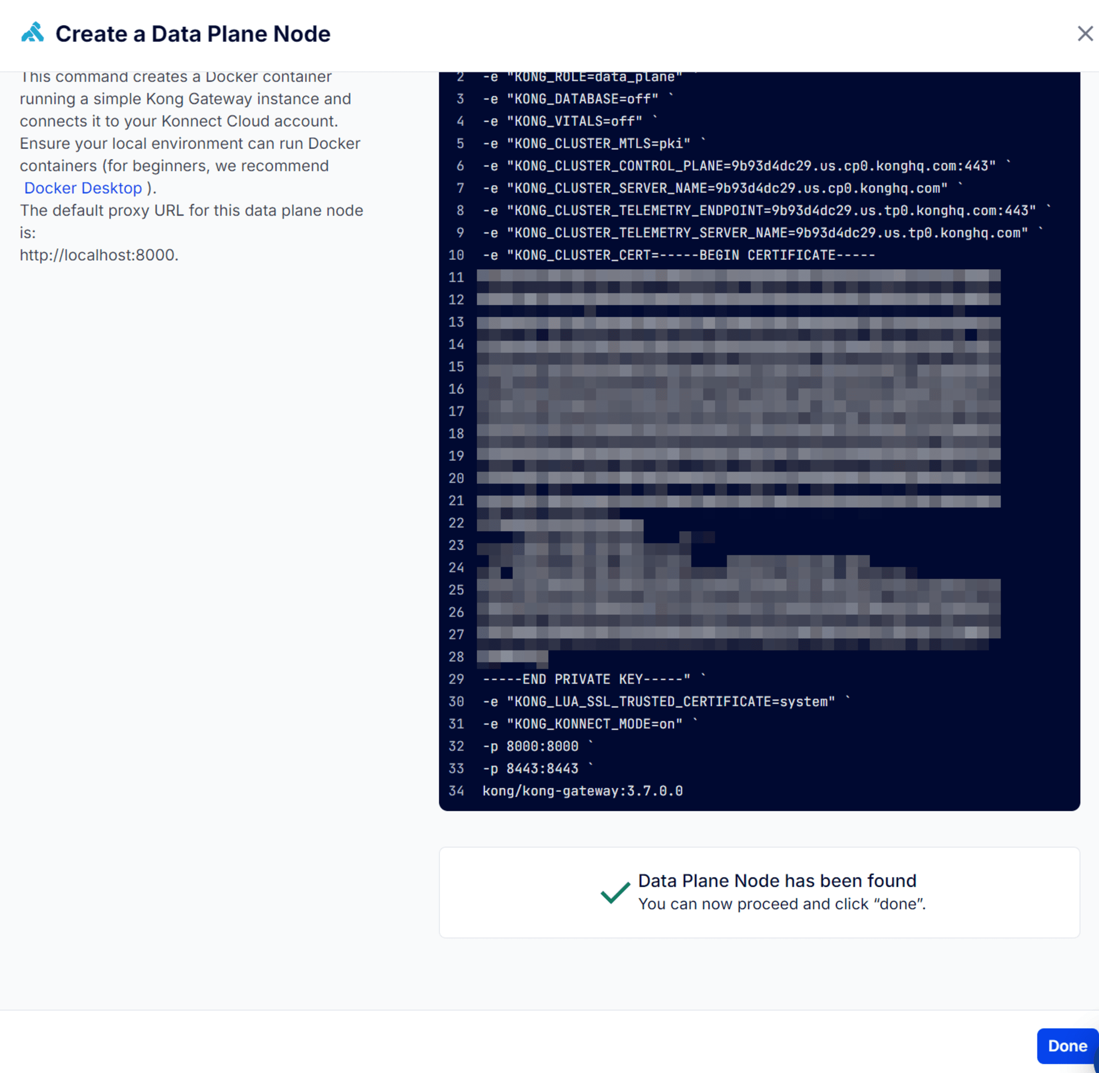Click the KONG_DATABASE=off code line
Viewport: 1099px width, 1073px height.
click(578, 99)
